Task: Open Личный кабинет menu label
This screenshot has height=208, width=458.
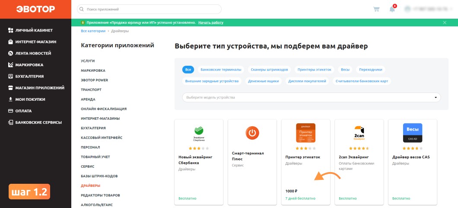Action: tap(34, 30)
